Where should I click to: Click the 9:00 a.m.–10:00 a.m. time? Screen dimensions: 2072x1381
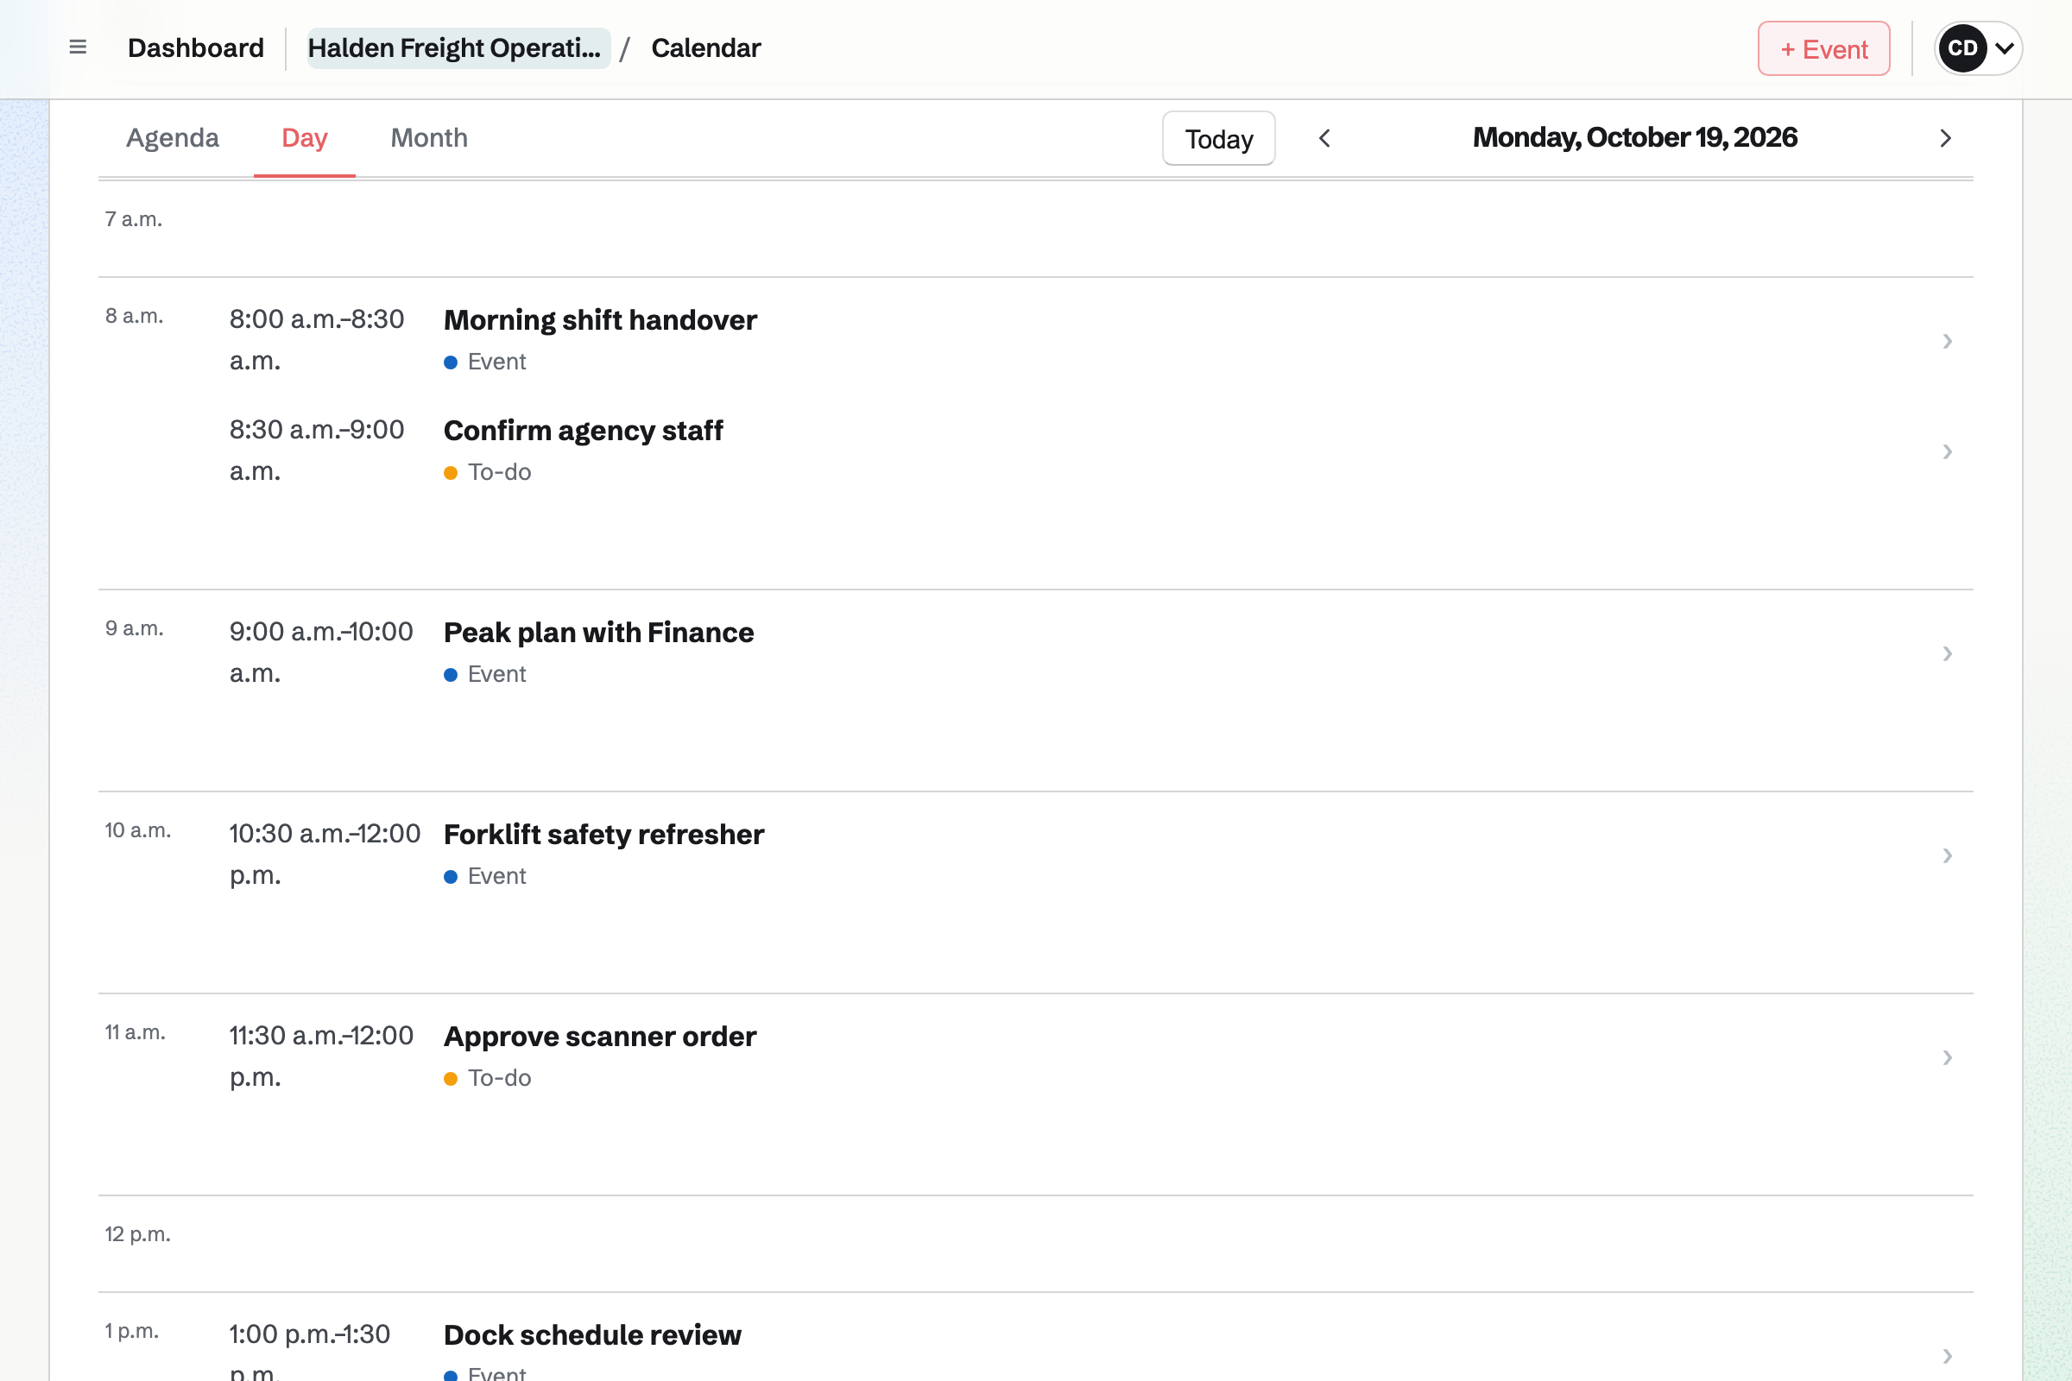pyautogui.click(x=321, y=653)
